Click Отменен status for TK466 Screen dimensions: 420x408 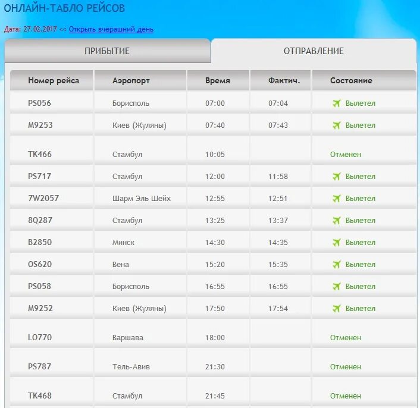point(346,154)
